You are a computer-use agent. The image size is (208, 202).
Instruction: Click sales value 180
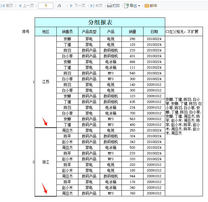(x=132, y=170)
